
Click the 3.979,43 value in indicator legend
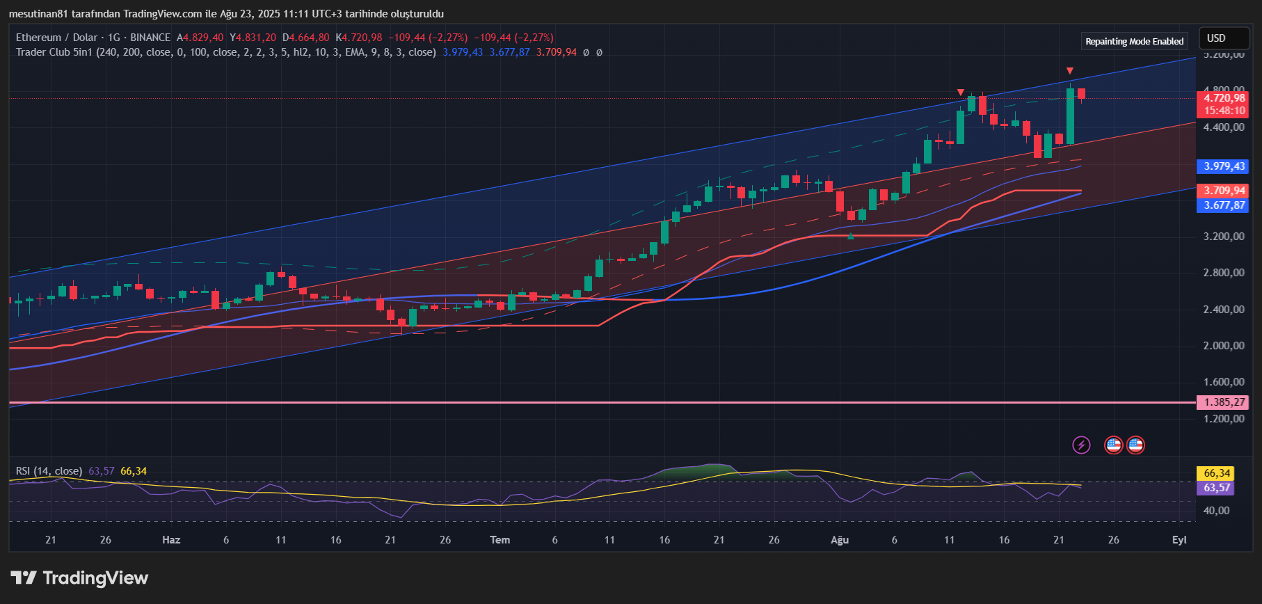point(463,52)
